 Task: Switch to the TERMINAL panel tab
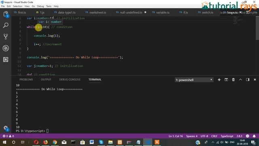click(95, 79)
